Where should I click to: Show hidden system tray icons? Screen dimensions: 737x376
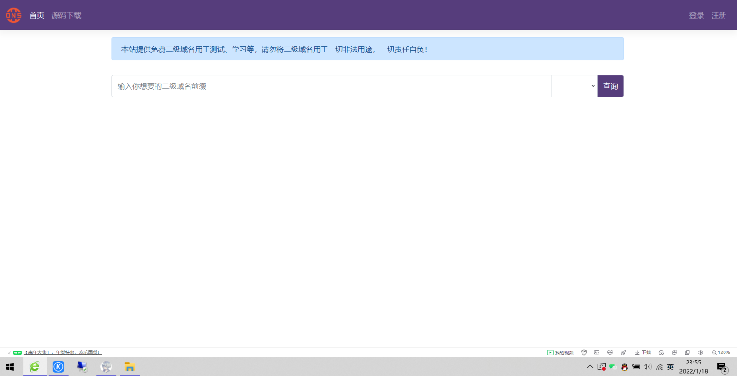click(590, 367)
